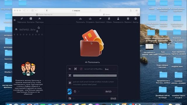Screen dimensions: 187x105
Task: Add a new Safari tab
Action: pos(138,15)
